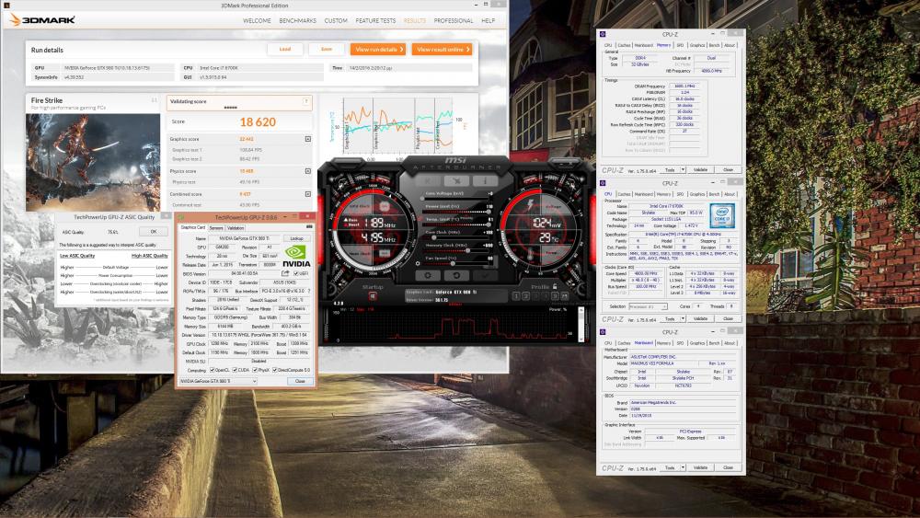
Task: Click Close button in GPU-Z
Action: point(300,381)
